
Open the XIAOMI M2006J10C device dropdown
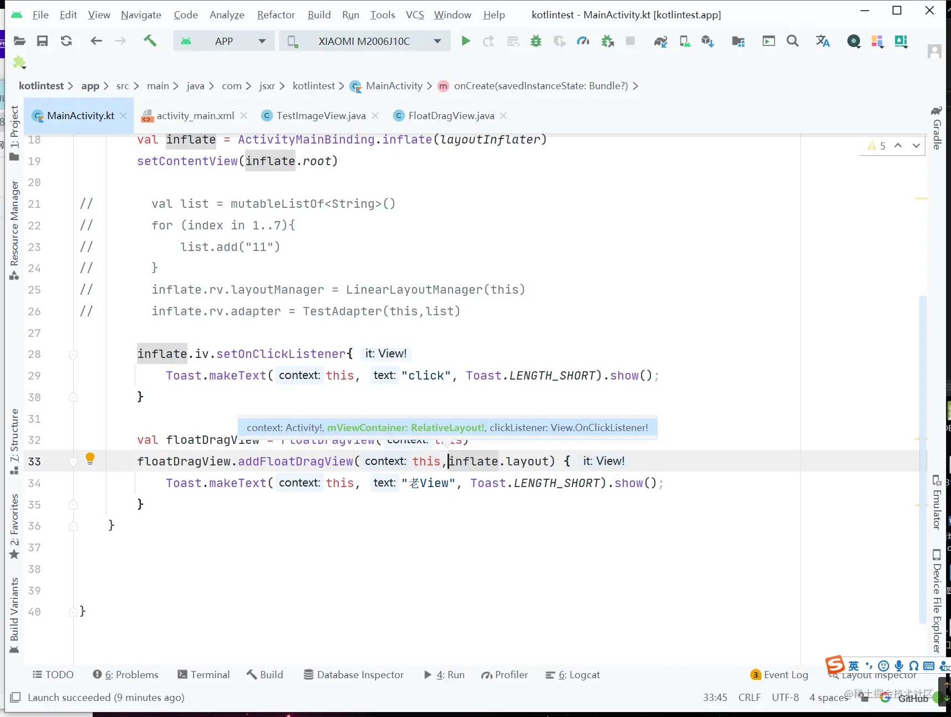click(x=364, y=41)
